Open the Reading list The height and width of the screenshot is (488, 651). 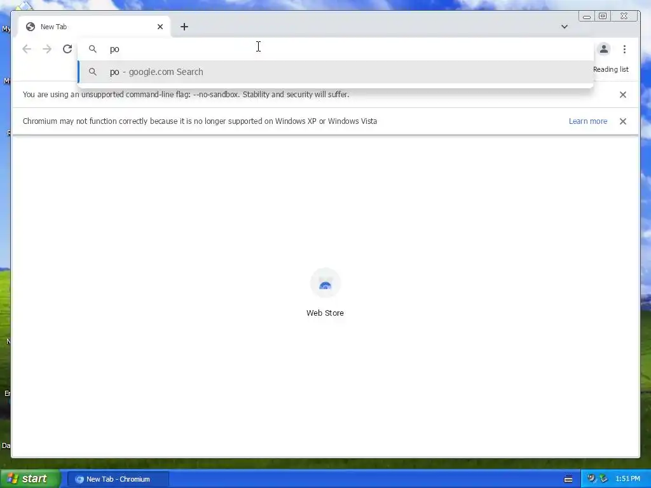click(x=610, y=69)
